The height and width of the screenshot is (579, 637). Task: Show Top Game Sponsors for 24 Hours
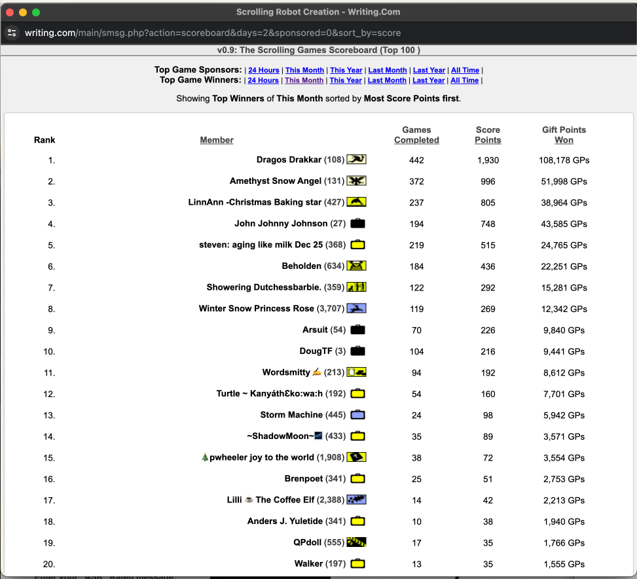coord(263,70)
